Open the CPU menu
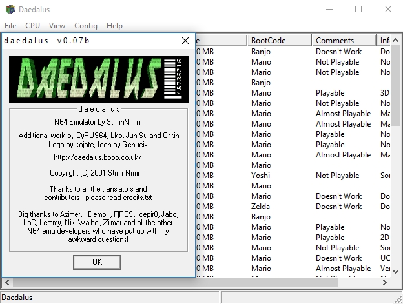Viewport: 403px width, 304px height. [x=33, y=26]
